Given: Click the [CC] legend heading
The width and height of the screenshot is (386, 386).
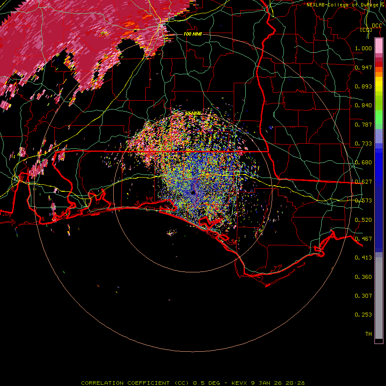Looking at the screenshot, I should [x=366, y=30].
